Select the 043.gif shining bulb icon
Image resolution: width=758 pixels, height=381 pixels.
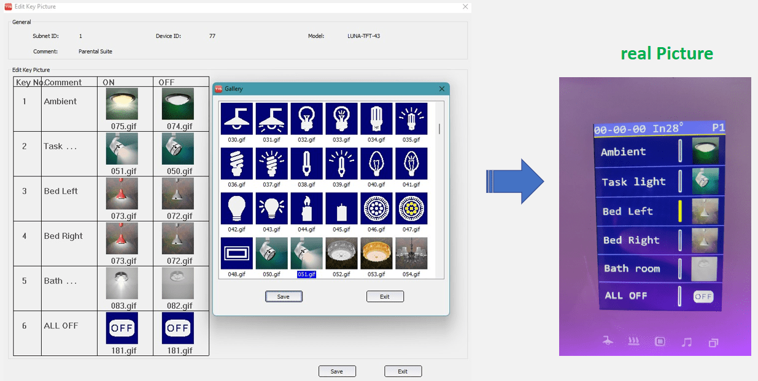[271, 208]
